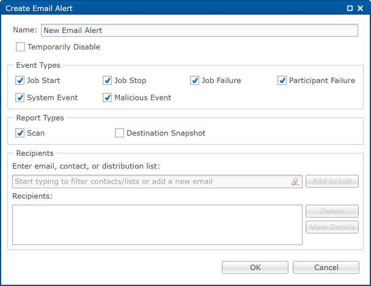Screen dimensions: 371x286
Task: Click the 'Recipients:' label above the list
Action: tap(32, 196)
